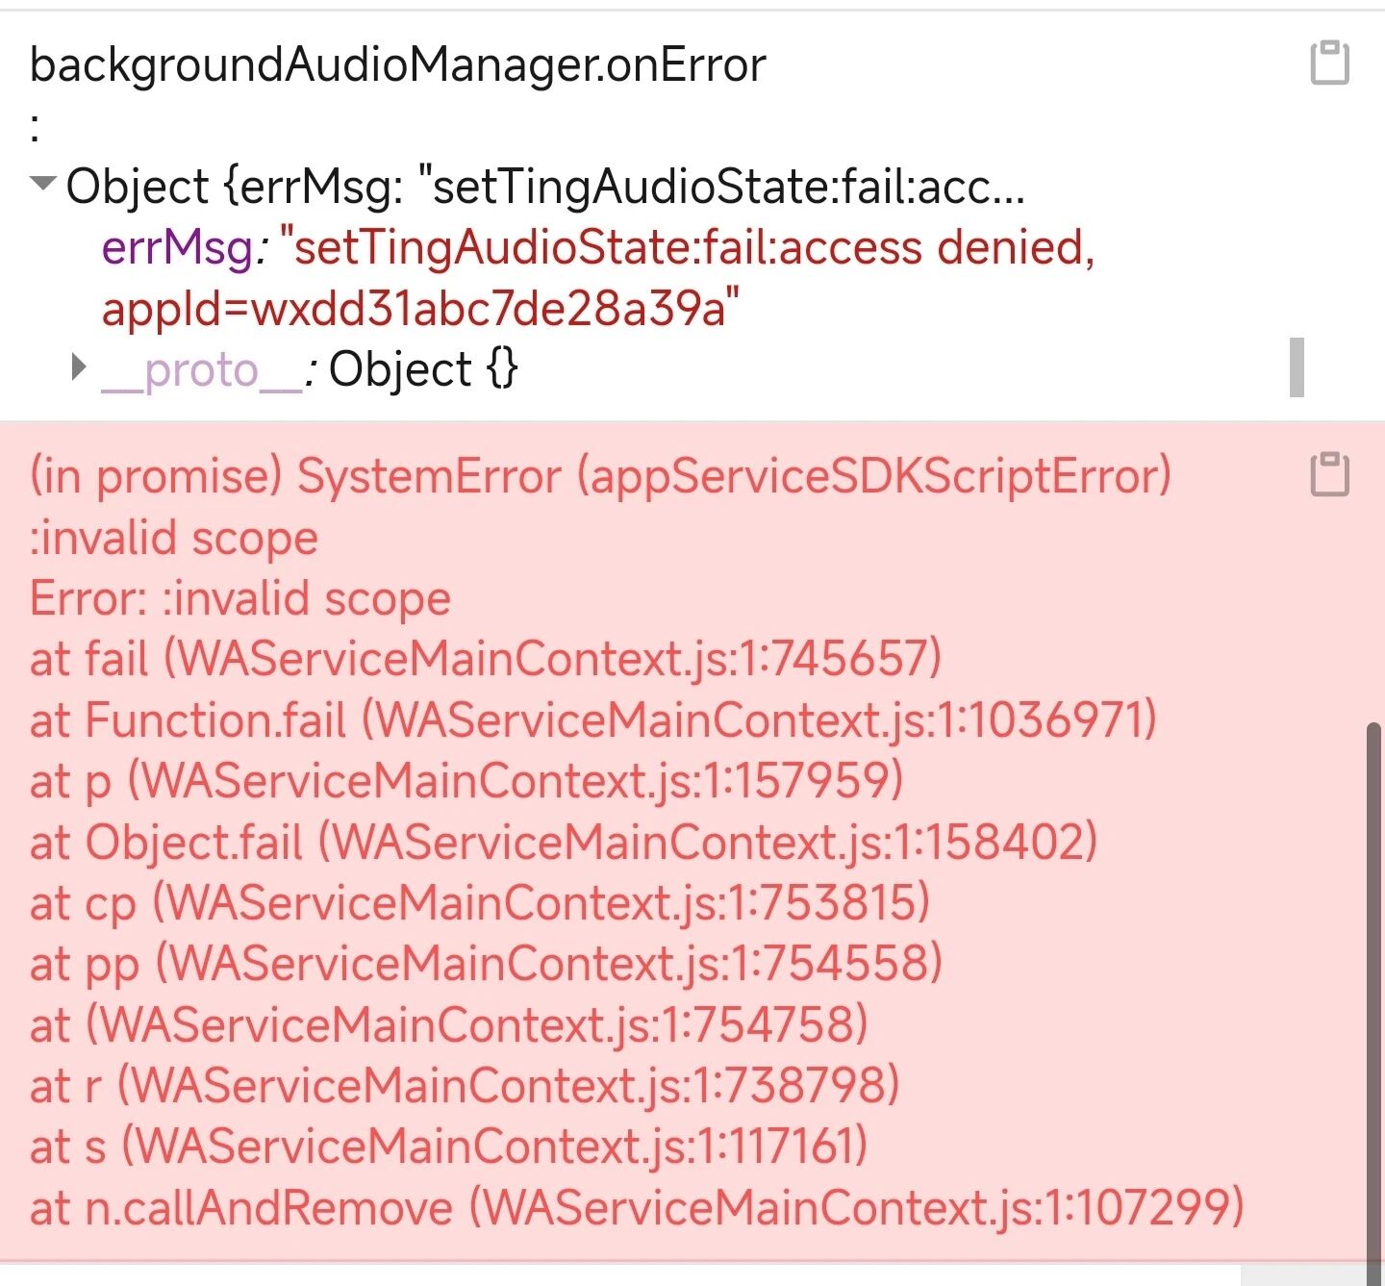The height and width of the screenshot is (1286, 1385).
Task: Open the Function.fail WAServiceMainContext.js:1:1036971 link
Action: 760,719
